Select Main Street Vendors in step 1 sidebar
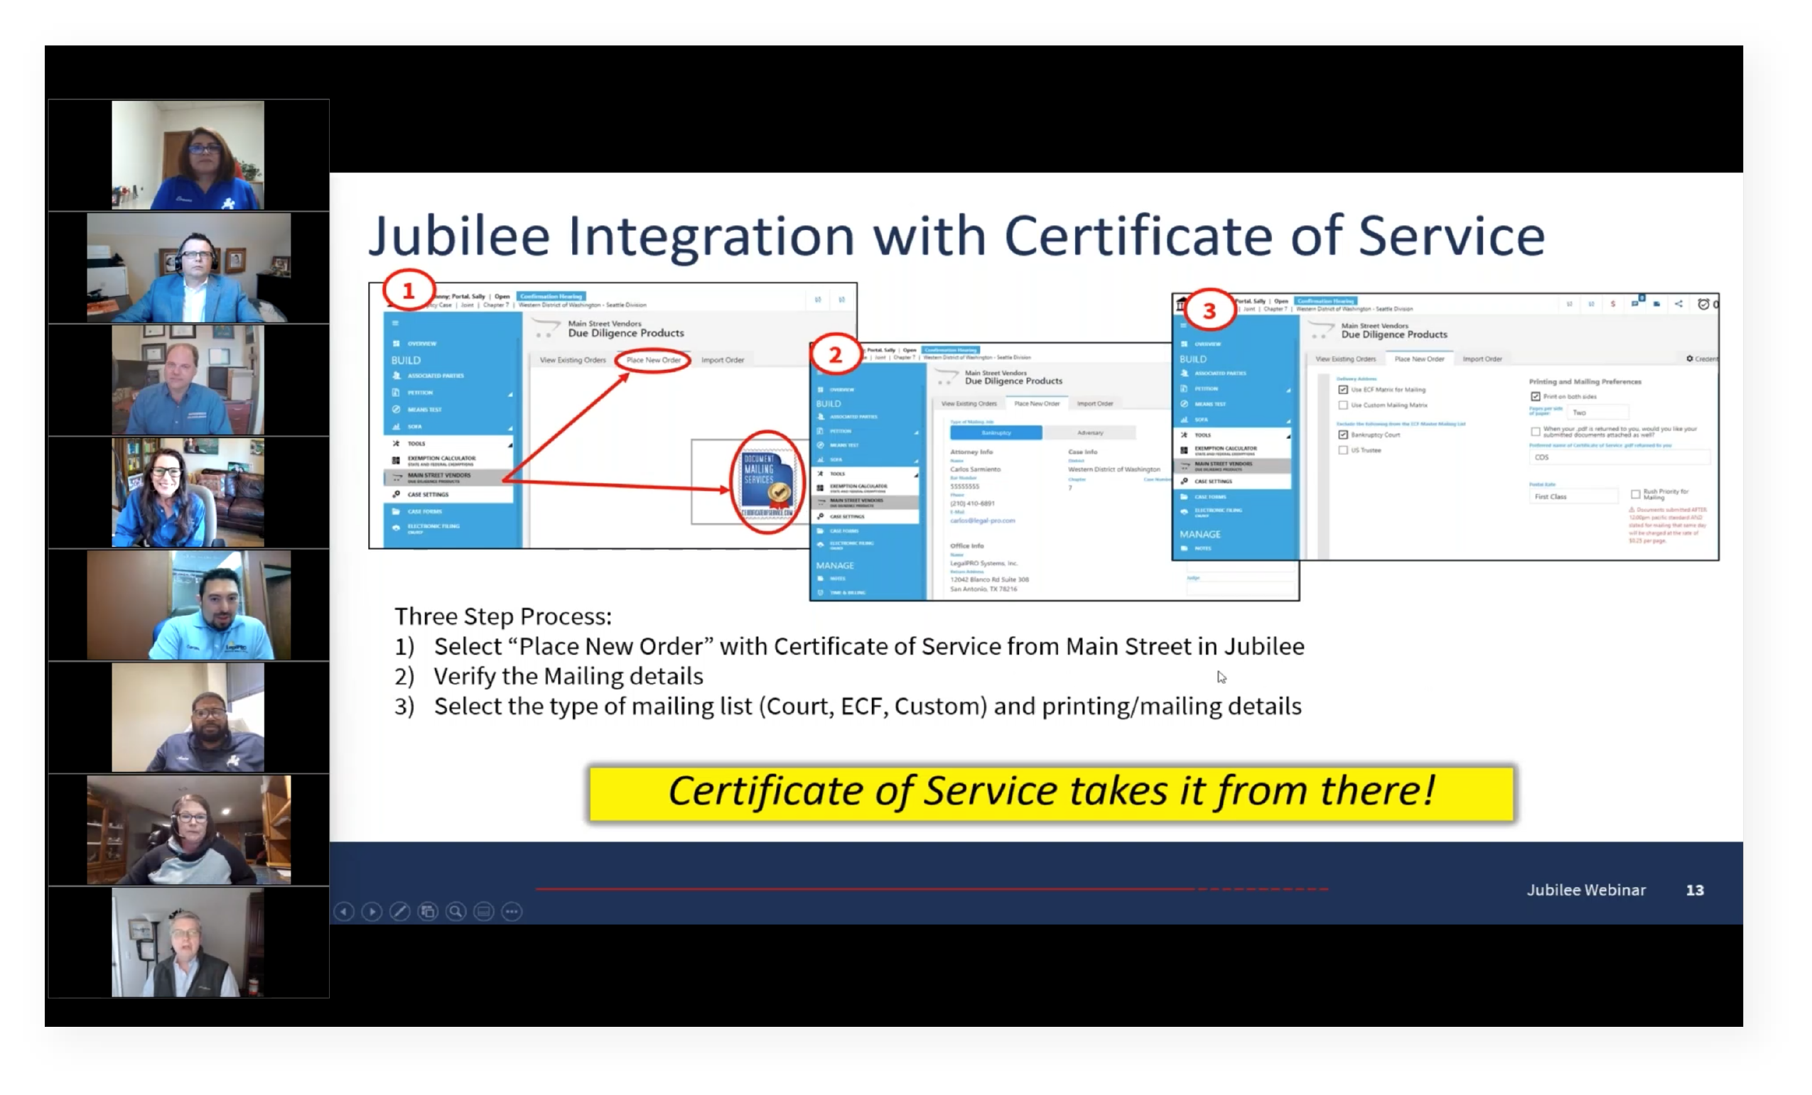 448,477
